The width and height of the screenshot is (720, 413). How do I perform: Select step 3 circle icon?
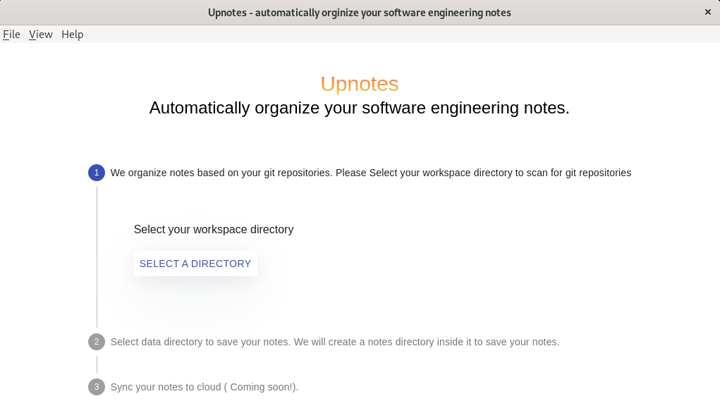point(97,387)
